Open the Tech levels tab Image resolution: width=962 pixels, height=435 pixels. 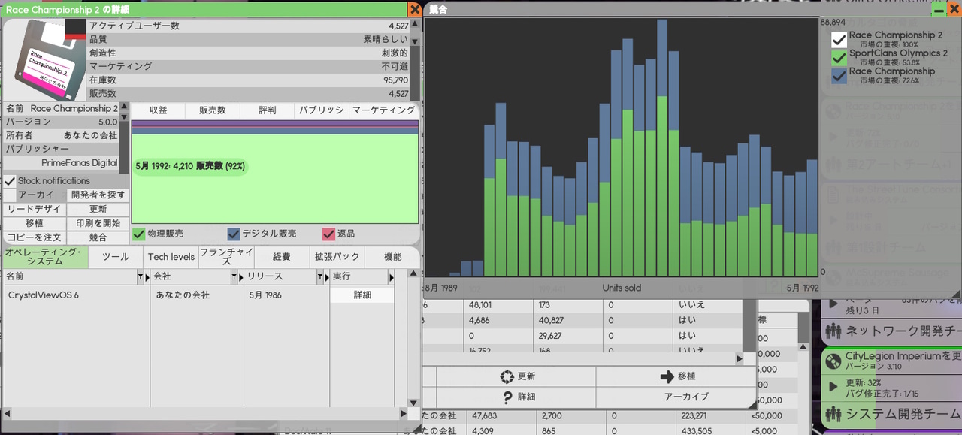click(x=171, y=257)
